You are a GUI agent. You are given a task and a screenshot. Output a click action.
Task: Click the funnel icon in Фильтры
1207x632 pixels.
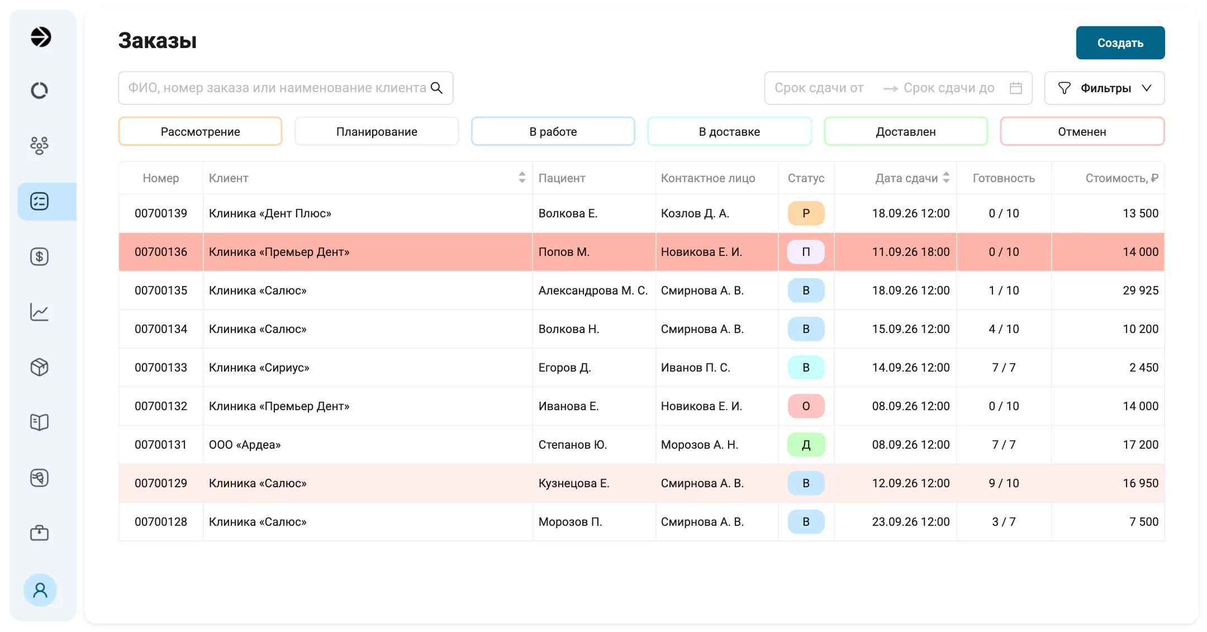pyautogui.click(x=1065, y=88)
